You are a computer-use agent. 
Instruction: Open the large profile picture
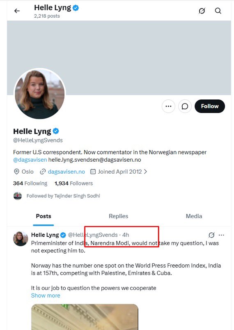[x=40, y=94]
